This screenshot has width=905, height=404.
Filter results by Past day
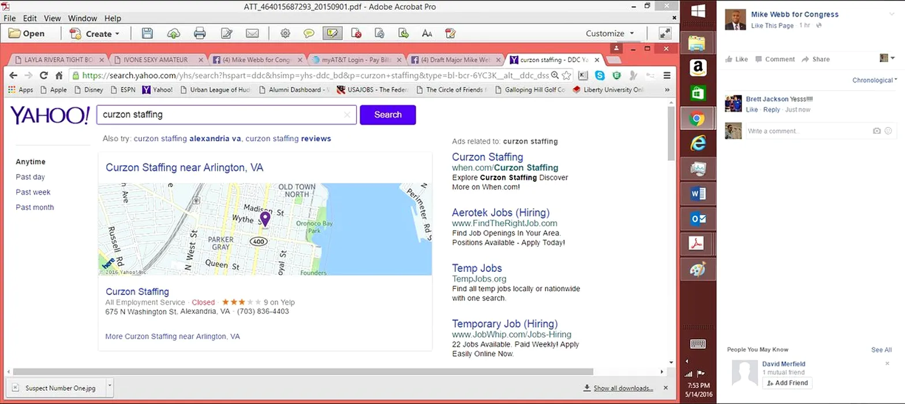pyautogui.click(x=30, y=177)
